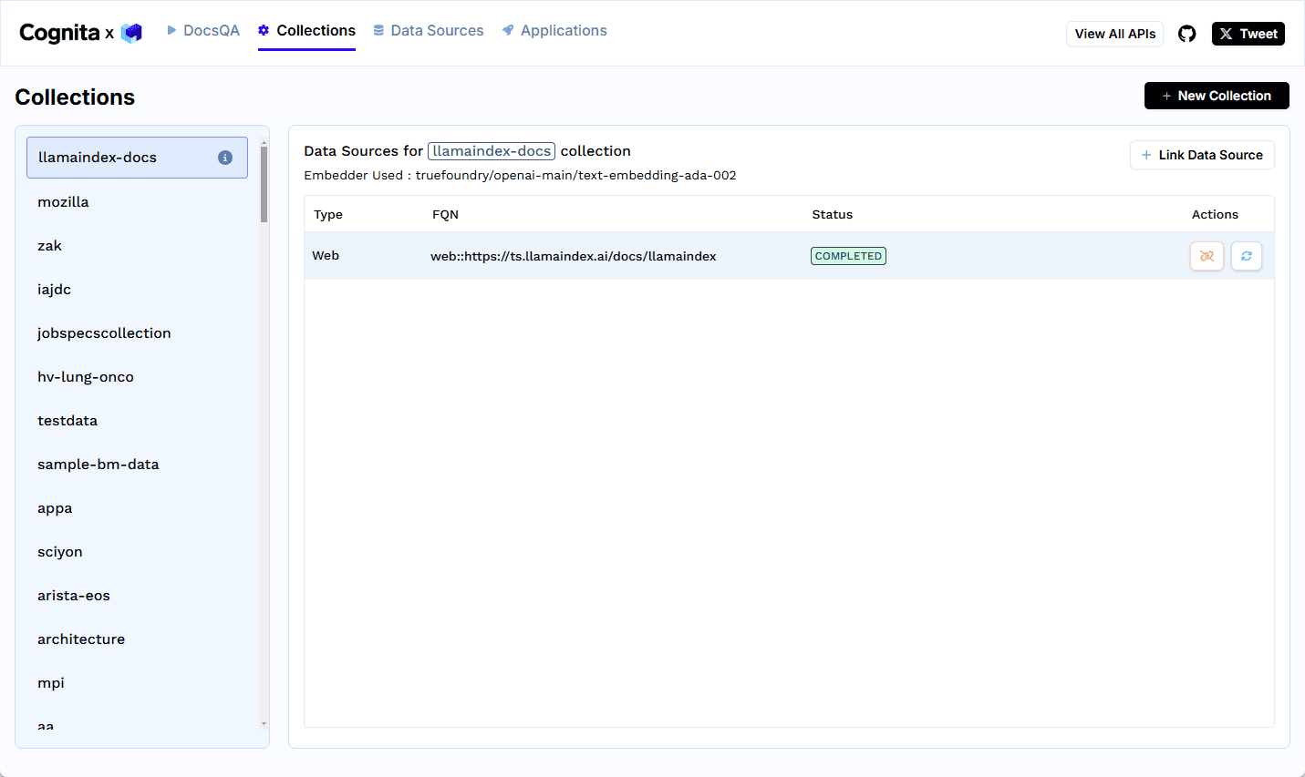Open the Applications tab
Screen dimensions: 1305x777
click(554, 30)
